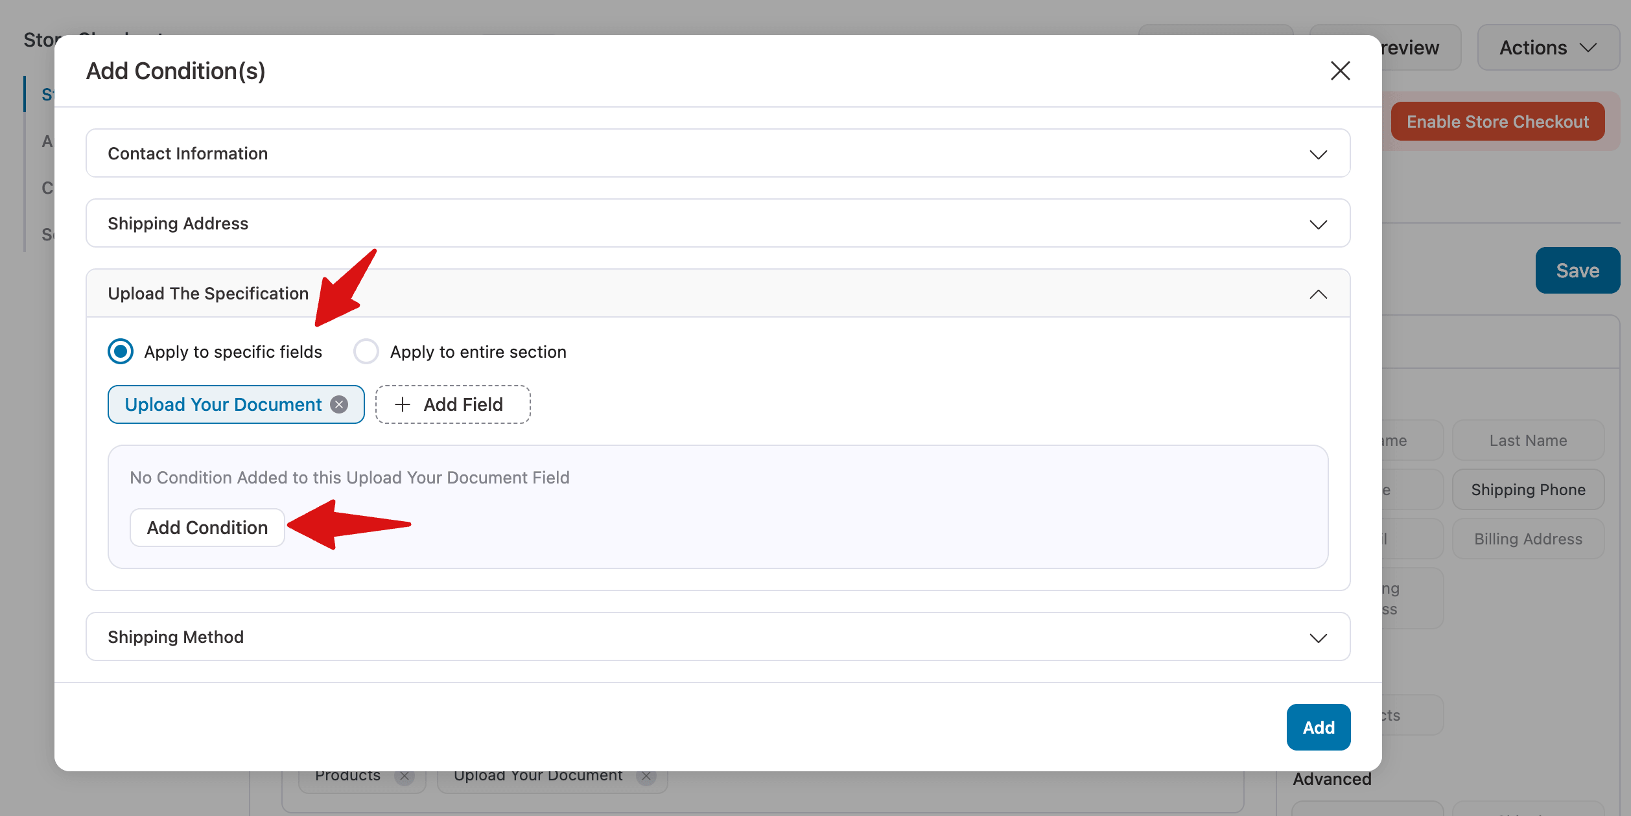Remove the lower Upload Your Document tag

click(646, 775)
